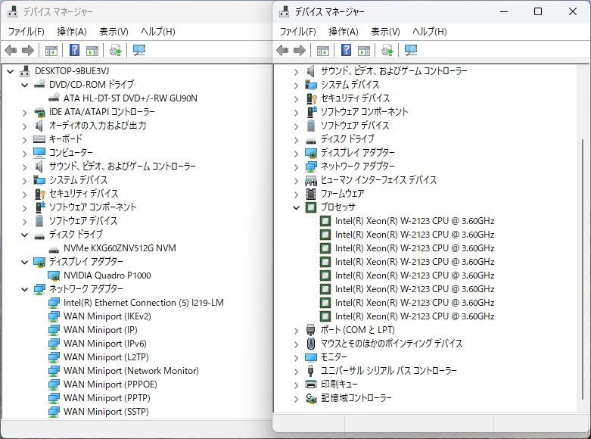
Task: Select コンピューター category in left window
Action: (x=71, y=152)
